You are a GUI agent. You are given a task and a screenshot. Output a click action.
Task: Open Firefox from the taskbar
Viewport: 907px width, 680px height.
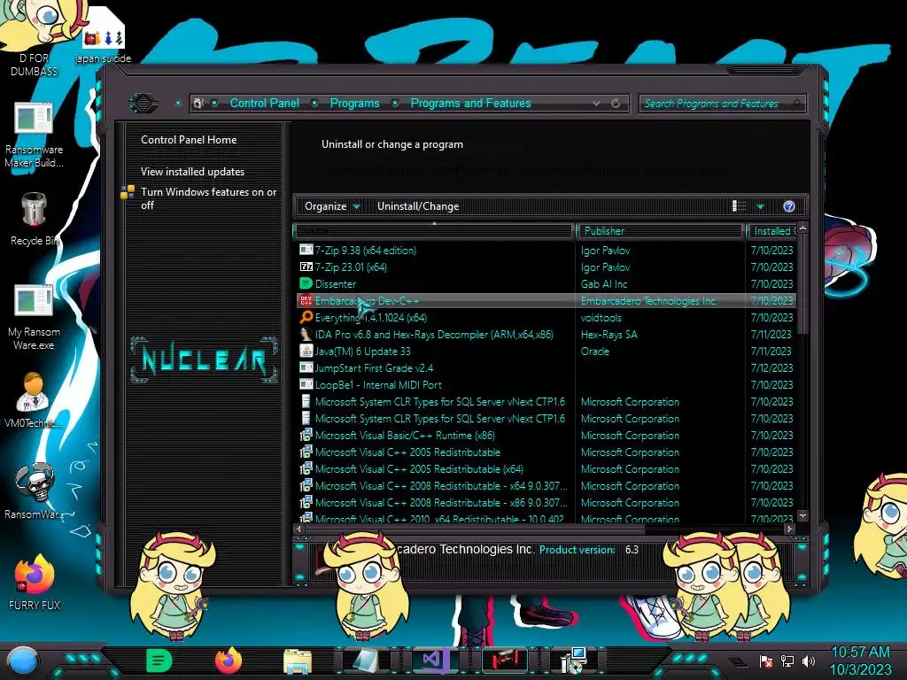pos(229,661)
